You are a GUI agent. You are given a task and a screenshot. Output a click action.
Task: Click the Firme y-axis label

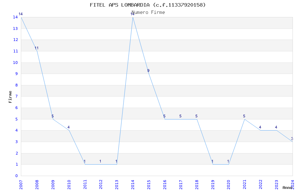(x=10, y=97)
